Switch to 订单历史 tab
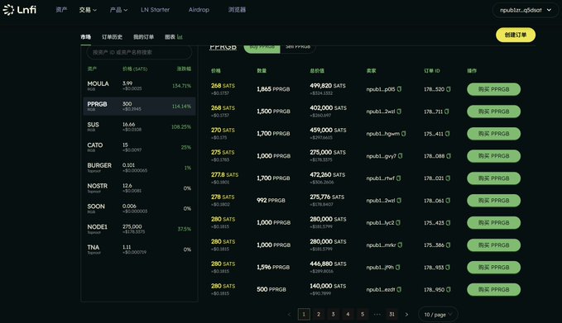 (x=112, y=37)
